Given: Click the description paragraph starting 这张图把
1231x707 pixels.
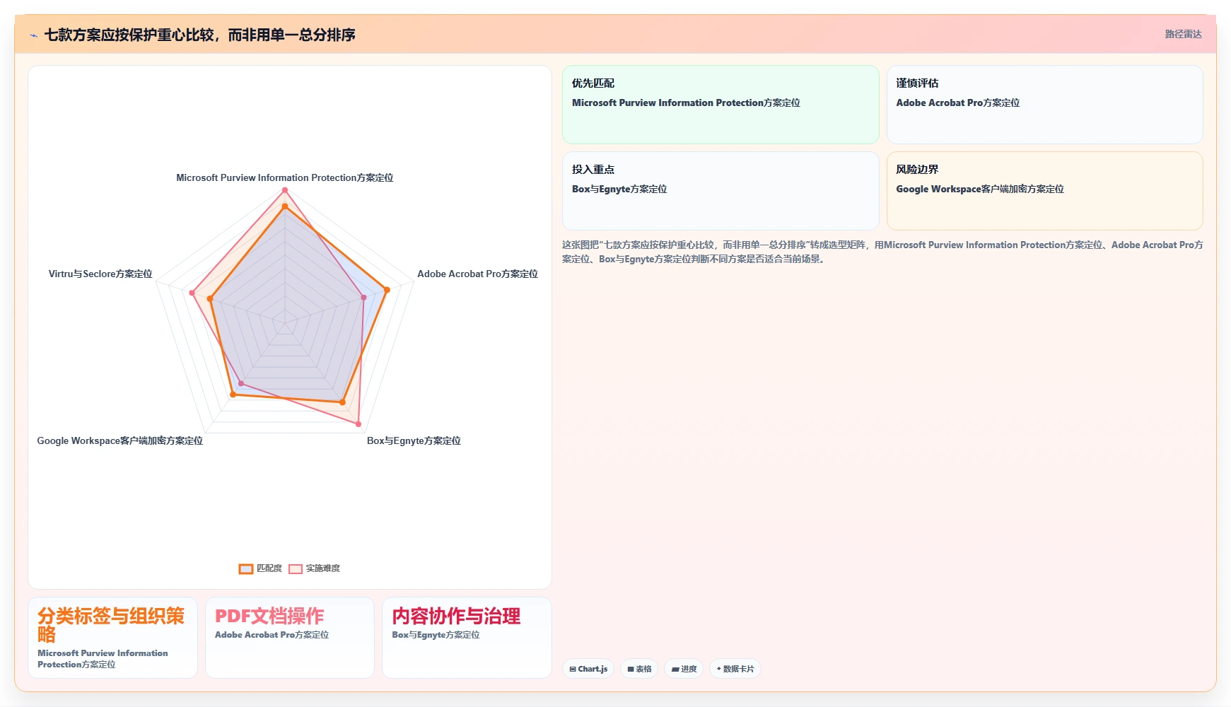Looking at the screenshot, I should click(882, 252).
